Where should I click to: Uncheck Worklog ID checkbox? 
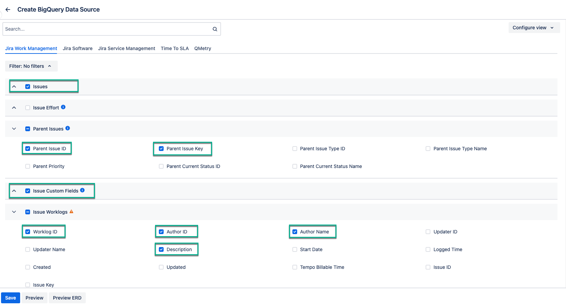pos(28,232)
